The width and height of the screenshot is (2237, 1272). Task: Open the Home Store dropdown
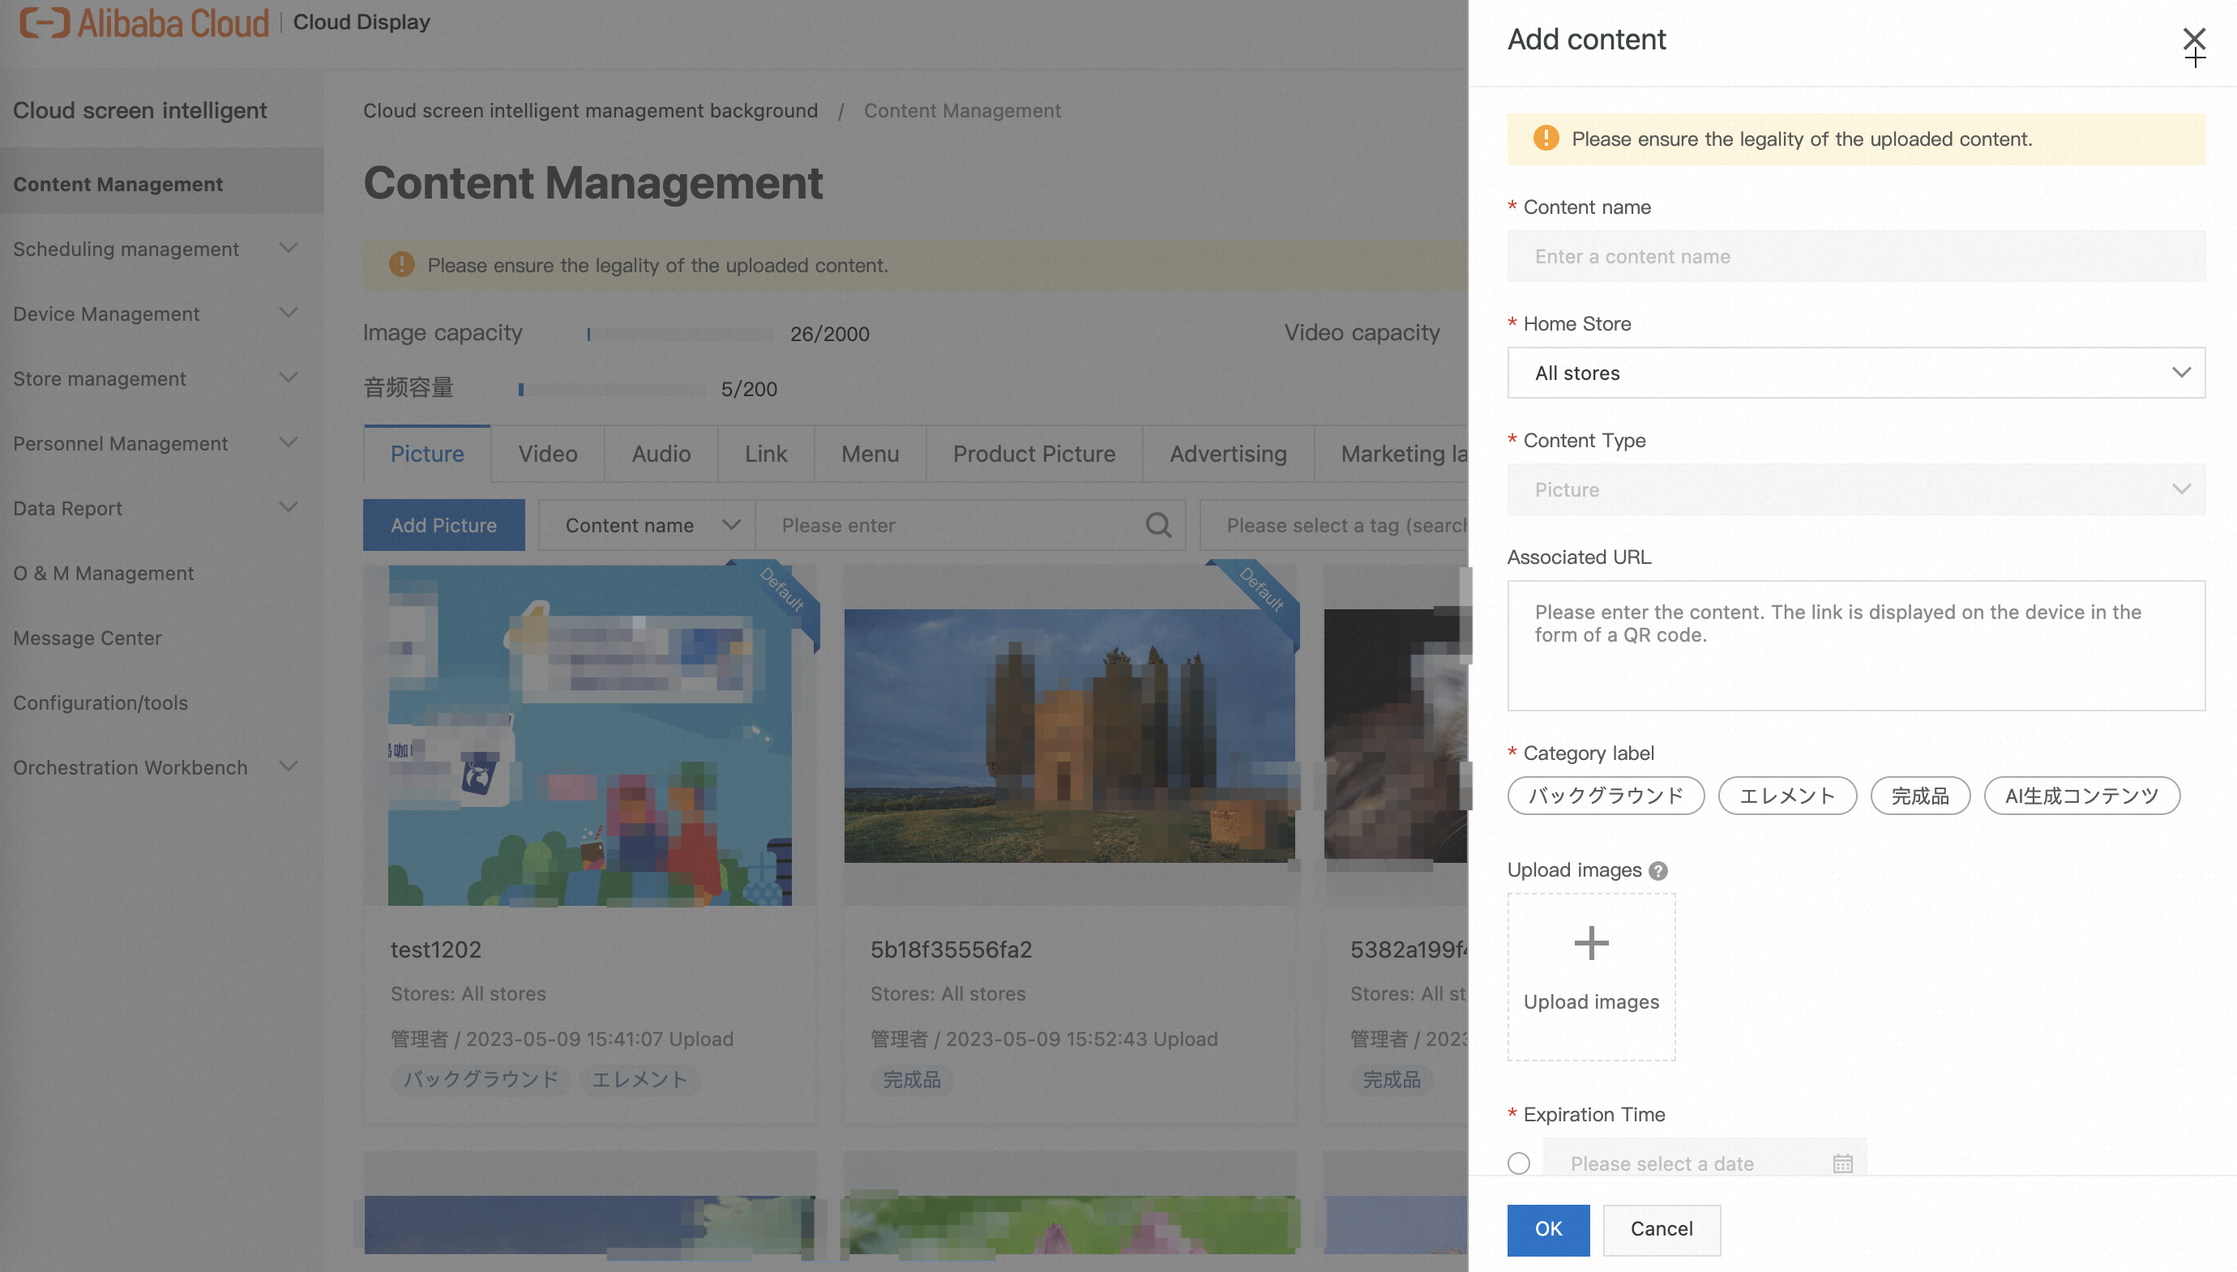pyautogui.click(x=1856, y=373)
